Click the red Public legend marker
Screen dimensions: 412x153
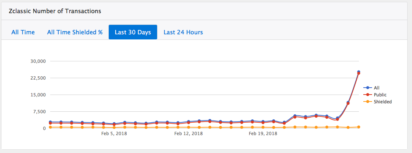pos(368,95)
